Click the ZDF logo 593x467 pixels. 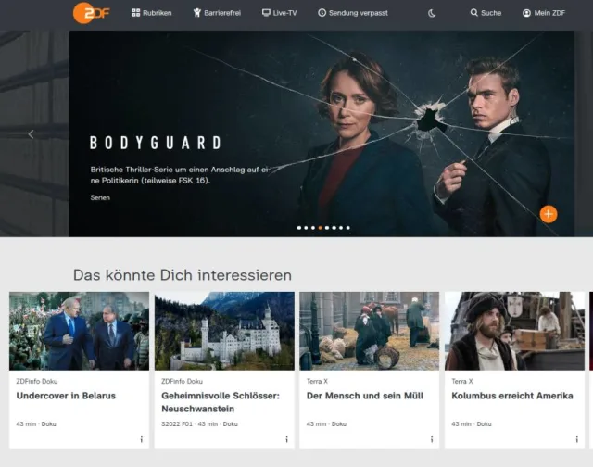point(91,13)
